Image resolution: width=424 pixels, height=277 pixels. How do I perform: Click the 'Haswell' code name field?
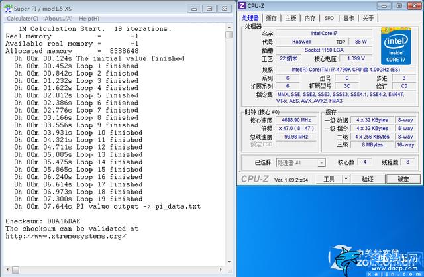coord(301,42)
